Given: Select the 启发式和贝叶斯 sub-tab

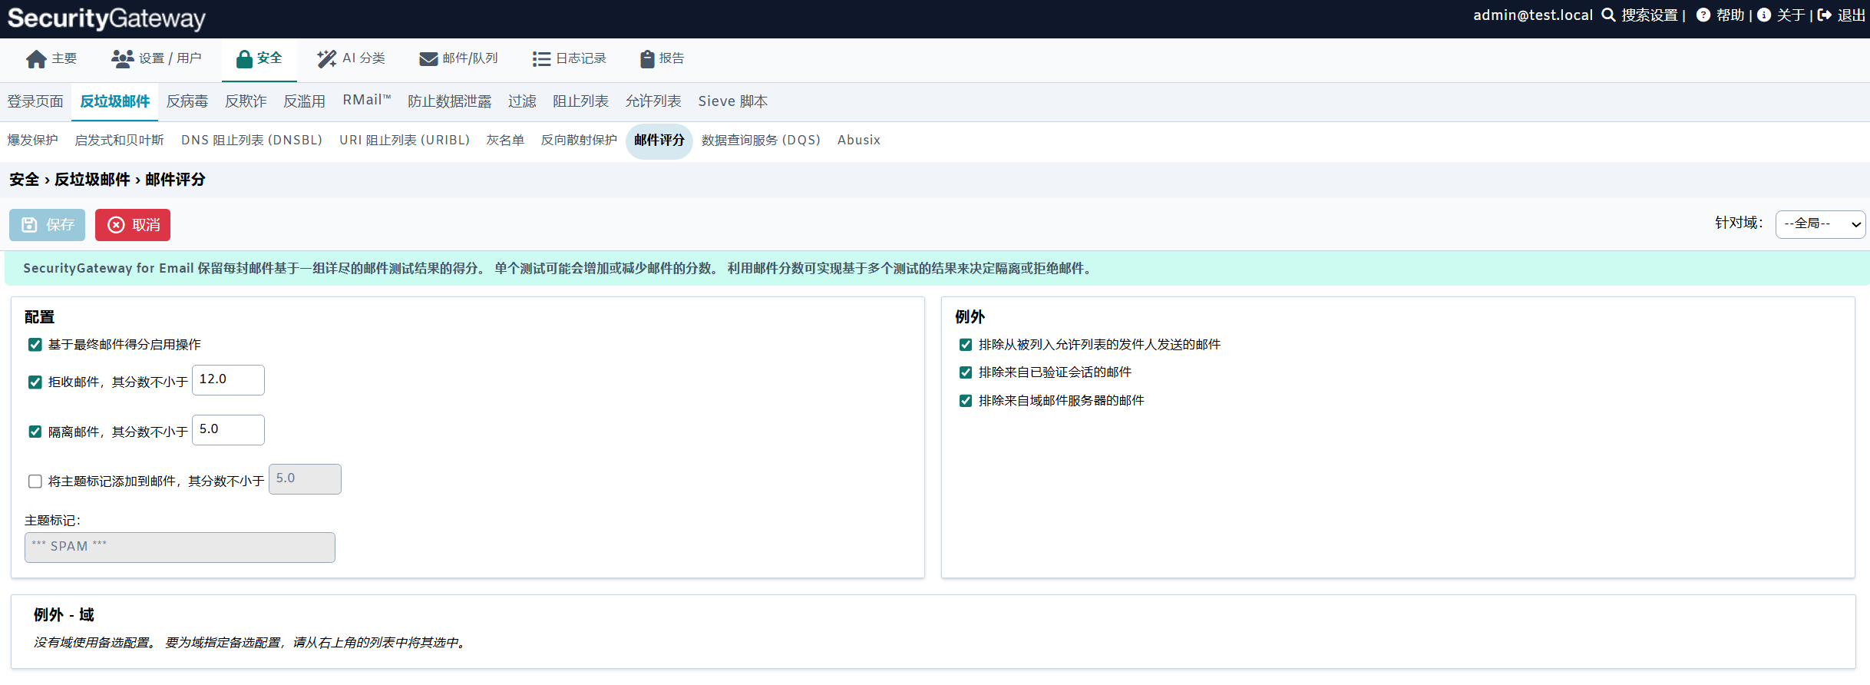Looking at the screenshot, I should click(x=119, y=141).
